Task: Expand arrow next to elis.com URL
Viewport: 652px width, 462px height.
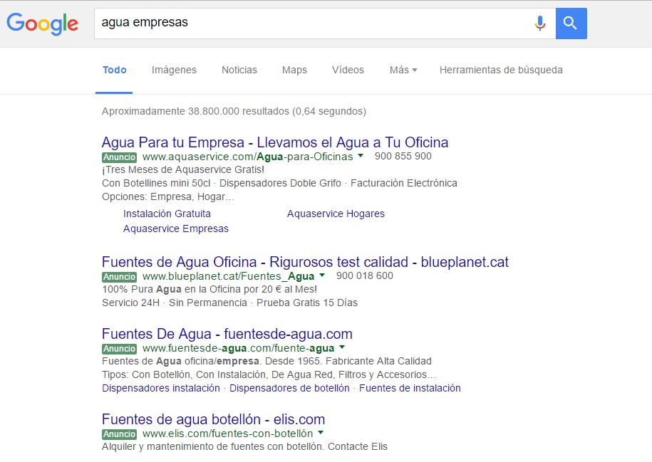Action: pyautogui.click(x=321, y=433)
